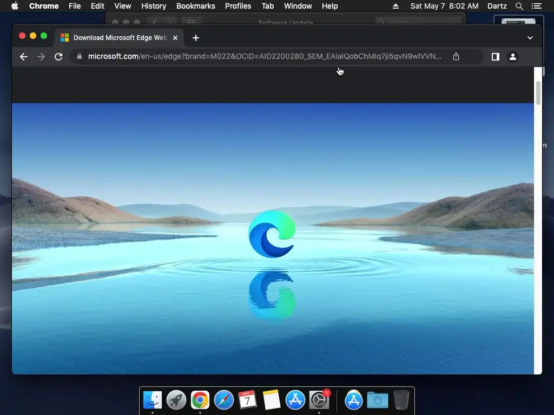Screen dimensions: 554x415
Task: Click the disk icon on the desktop
Action: 518,22
